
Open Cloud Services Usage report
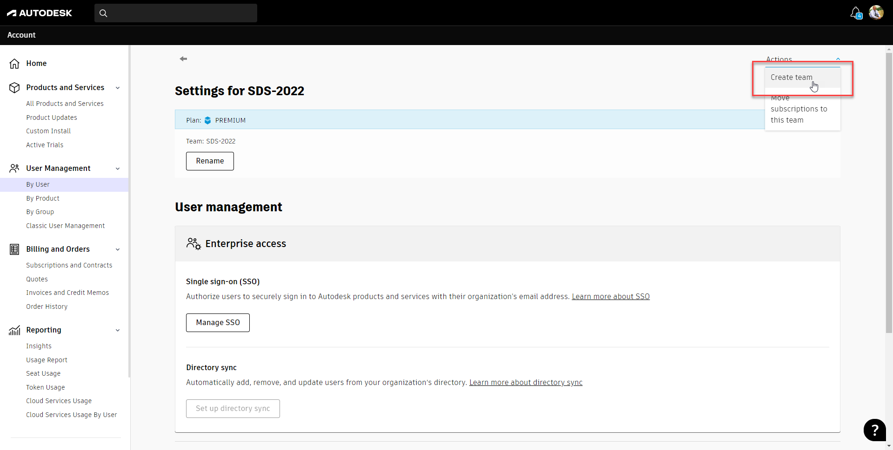(59, 401)
